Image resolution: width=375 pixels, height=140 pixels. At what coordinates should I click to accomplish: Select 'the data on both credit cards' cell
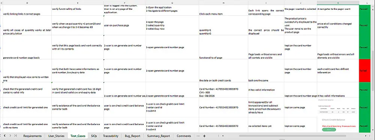(x=223, y=71)
